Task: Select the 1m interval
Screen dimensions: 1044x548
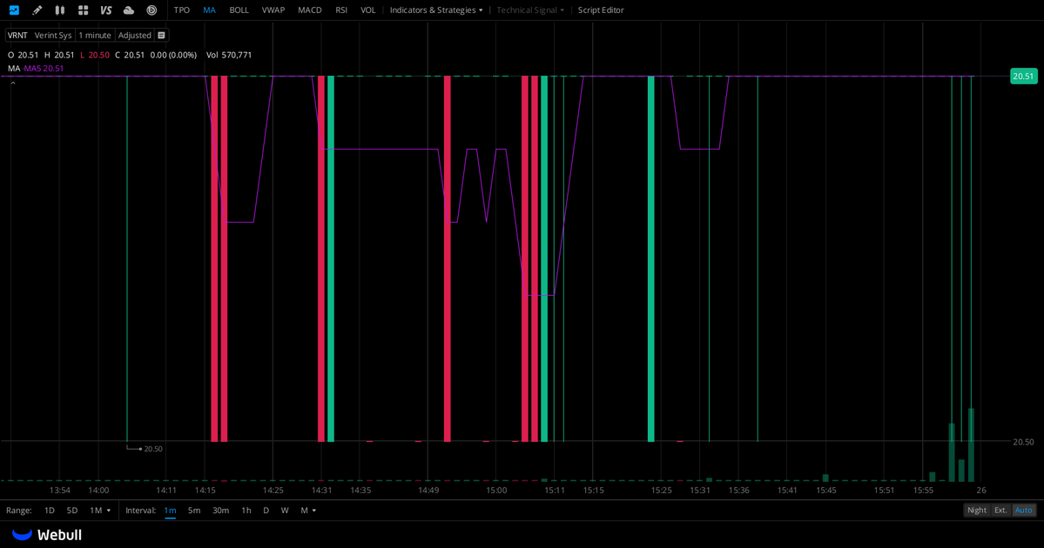Action: click(x=171, y=510)
